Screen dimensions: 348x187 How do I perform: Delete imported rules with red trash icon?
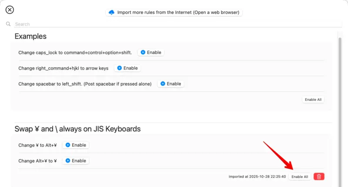point(319,177)
